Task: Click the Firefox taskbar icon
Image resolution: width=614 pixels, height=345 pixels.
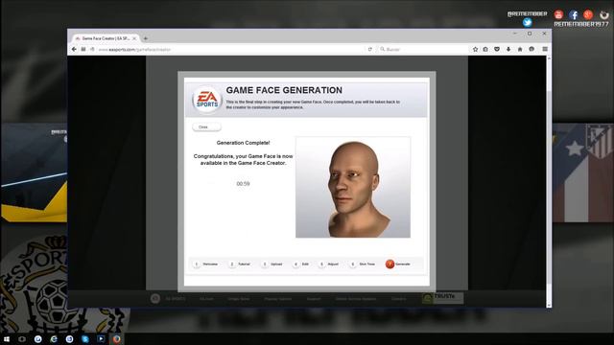Action: [x=116, y=338]
